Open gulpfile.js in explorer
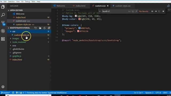Viewport: 171px width, 96px height. tap(29, 56)
